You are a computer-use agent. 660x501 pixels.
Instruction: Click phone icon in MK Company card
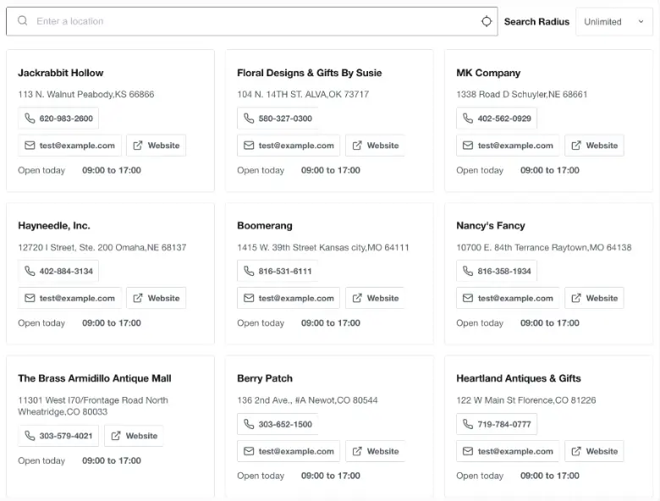click(x=468, y=118)
